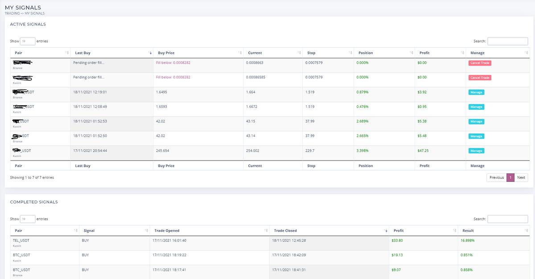Click the Showing 1 to 7 of 7 entries text
The width and height of the screenshot is (535, 279).
[x=32, y=177]
